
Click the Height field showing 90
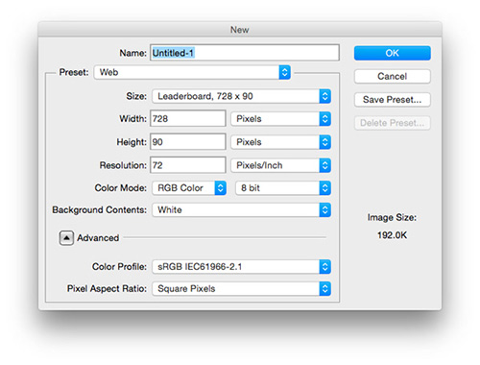(x=188, y=142)
